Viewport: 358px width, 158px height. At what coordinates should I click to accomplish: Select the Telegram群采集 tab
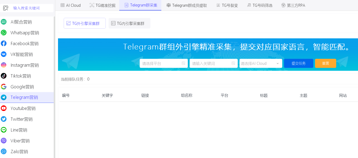click(140, 5)
